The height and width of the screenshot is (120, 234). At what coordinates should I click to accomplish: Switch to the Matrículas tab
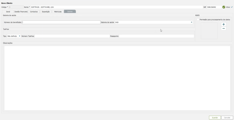click(58, 12)
